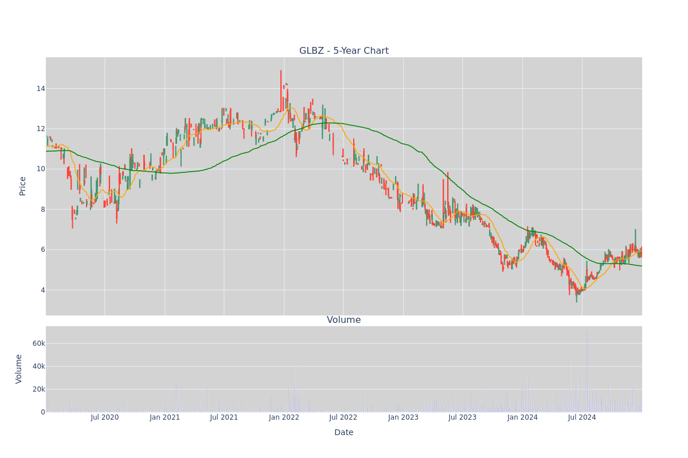688x458 pixels.
Task: Click the chart title "GLBZ - 5-Year Chart"
Action: click(x=344, y=51)
